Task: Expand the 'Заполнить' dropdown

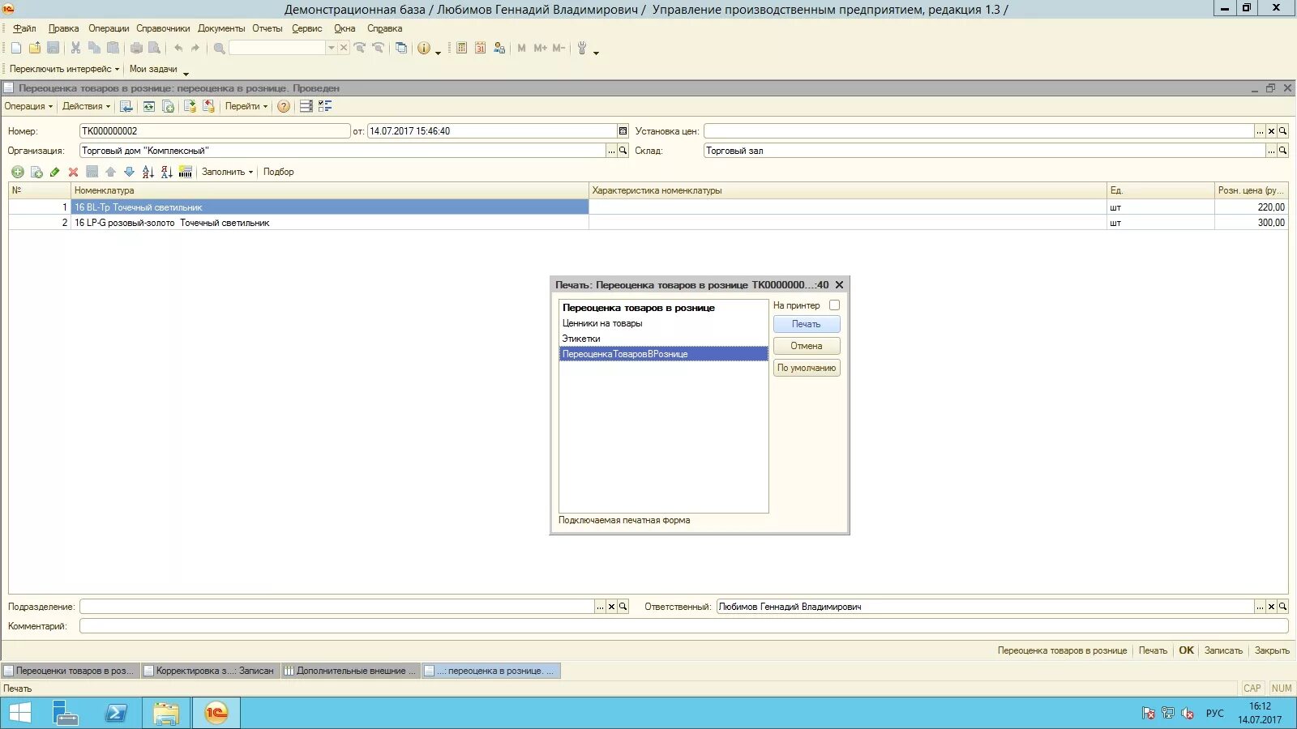Action: click(227, 172)
